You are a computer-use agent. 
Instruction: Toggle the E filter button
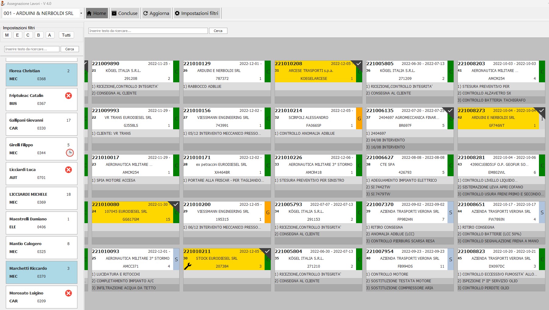tap(17, 35)
